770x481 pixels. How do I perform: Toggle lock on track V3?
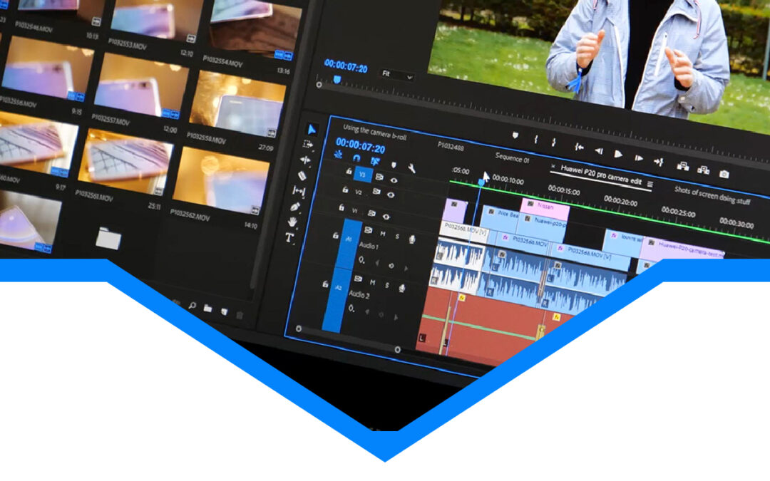pos(349,171)
